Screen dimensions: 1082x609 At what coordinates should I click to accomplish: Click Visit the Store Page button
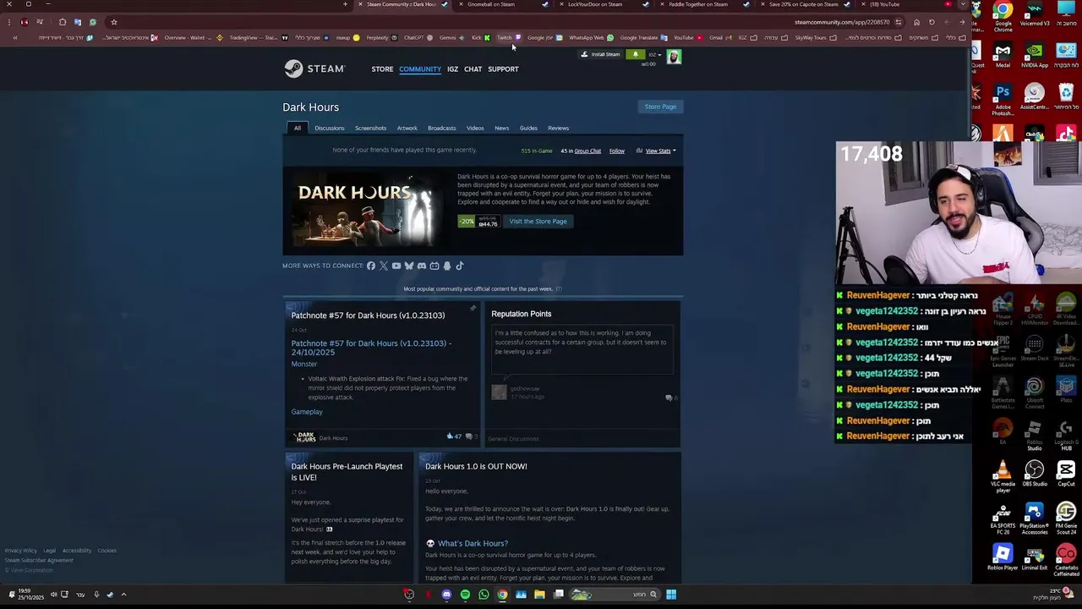[x=538, y=222]
